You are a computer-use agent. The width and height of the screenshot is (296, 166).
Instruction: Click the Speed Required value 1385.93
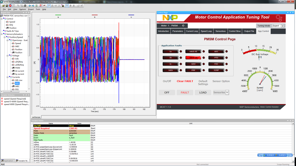coord(73,128)
